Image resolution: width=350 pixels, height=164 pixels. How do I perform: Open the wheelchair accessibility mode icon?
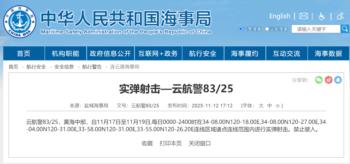(322, 16)
